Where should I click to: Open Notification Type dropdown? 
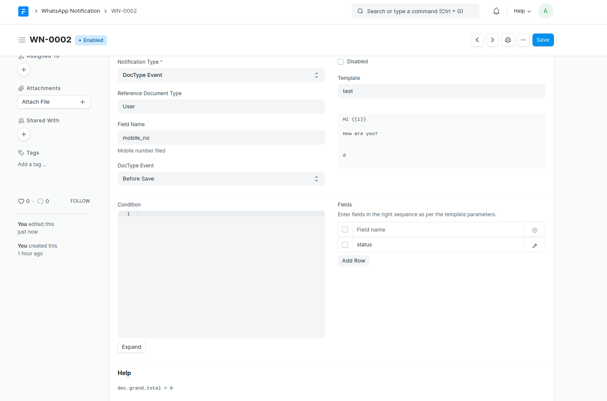coord(221,75)
